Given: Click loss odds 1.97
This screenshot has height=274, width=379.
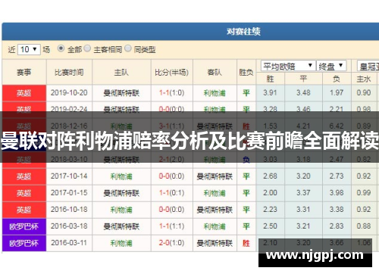Looking at the screenshot, I should (337, 92).
